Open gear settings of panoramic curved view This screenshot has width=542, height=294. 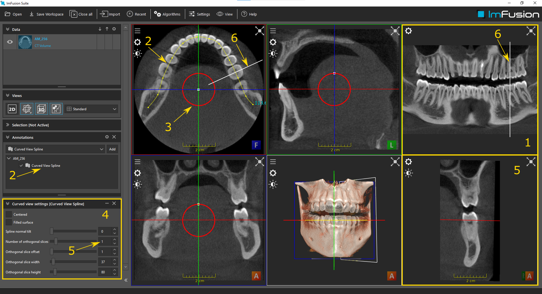click(x=408, y=31)
